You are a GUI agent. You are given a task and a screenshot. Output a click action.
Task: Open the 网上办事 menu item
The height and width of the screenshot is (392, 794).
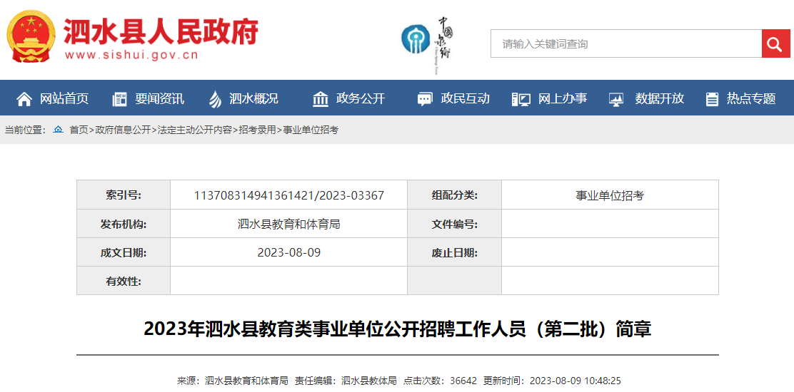coord(563,98)
